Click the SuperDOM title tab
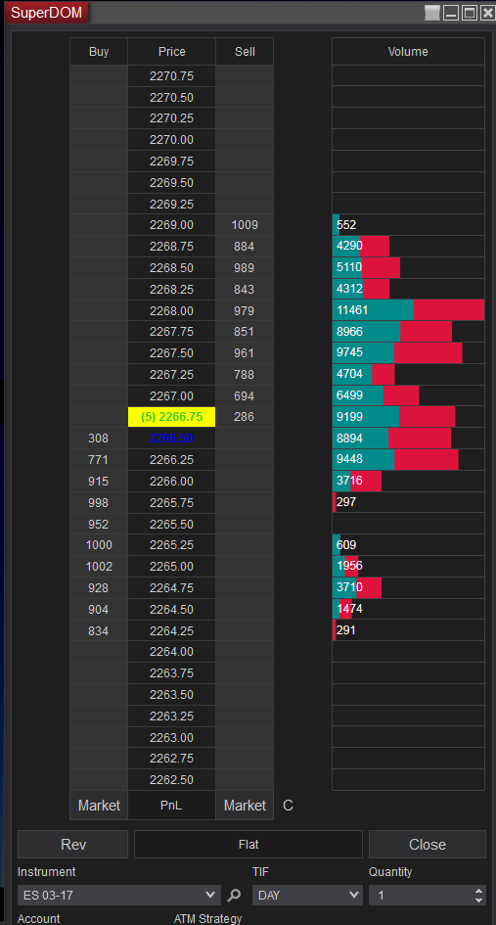 click(47, 13)
